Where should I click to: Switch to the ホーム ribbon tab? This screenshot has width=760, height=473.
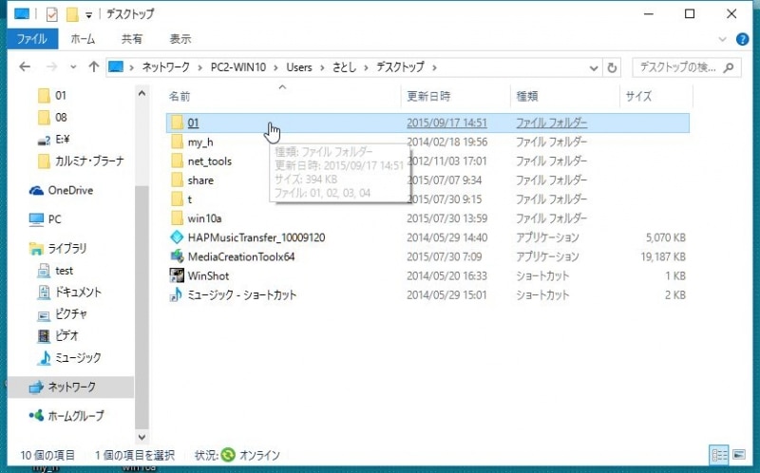tap(83, 39)
